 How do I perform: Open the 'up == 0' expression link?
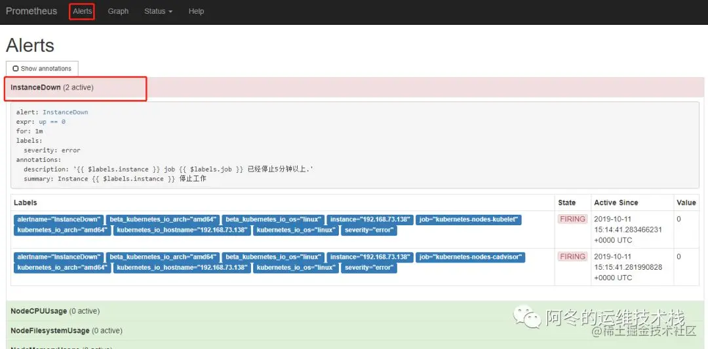click(52, 122)
